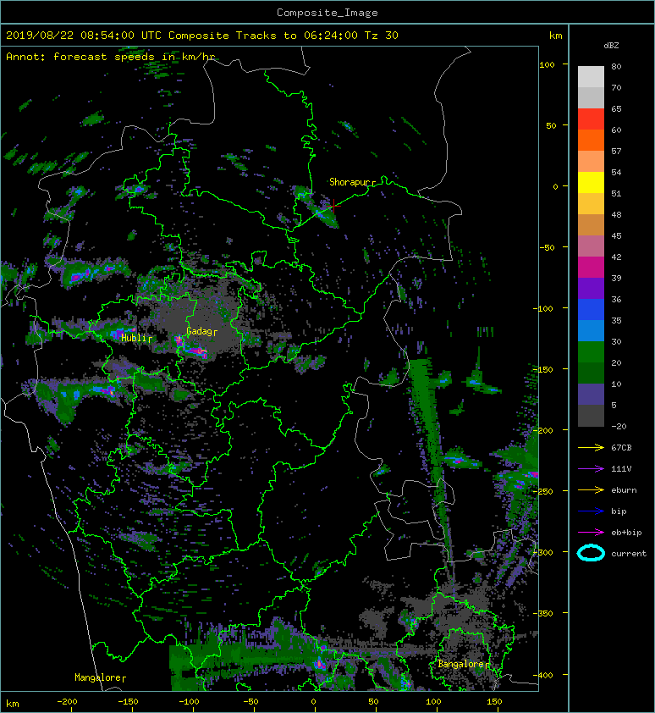Click the 67CB legend label

(x=621, y=448)
